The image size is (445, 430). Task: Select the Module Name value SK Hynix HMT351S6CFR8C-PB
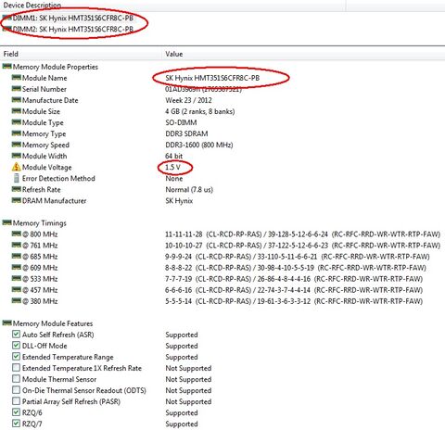[212, 78]
